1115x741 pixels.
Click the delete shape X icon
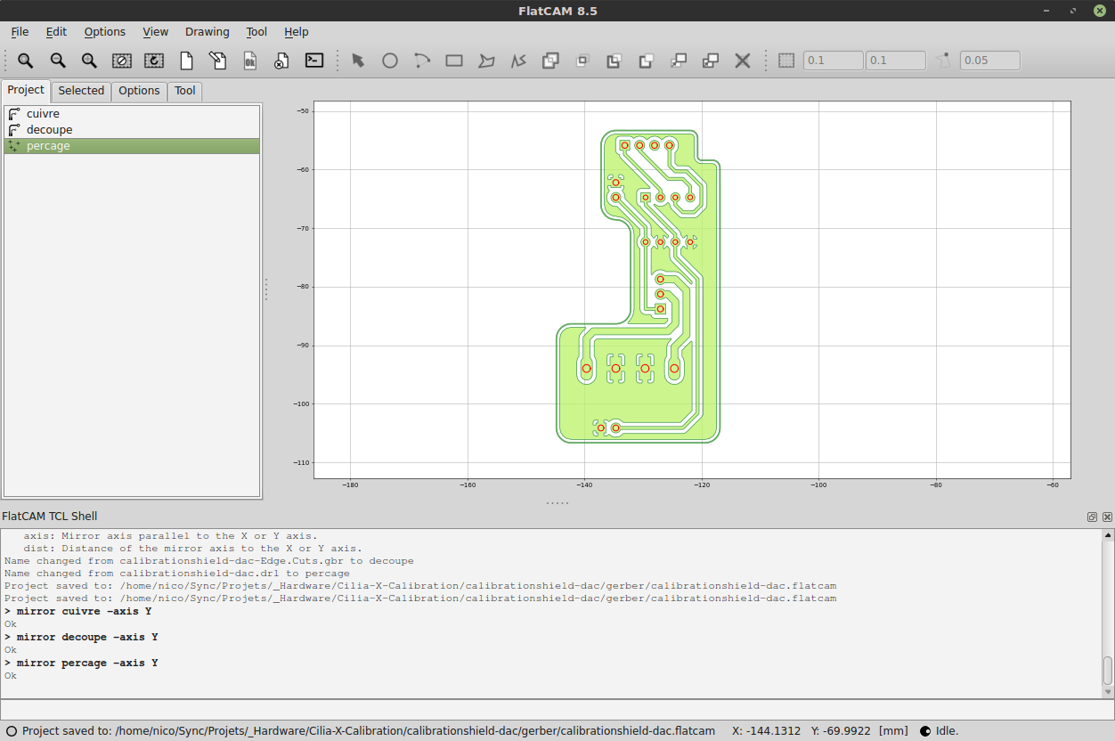point(743,61)
